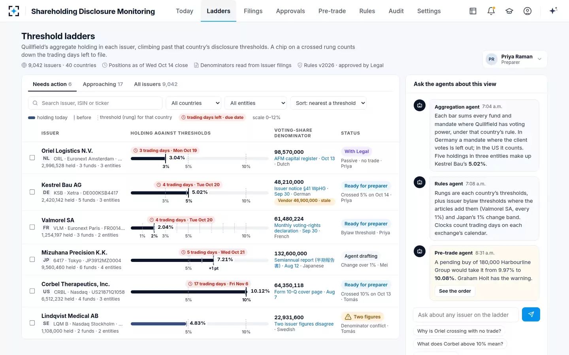Viewport: 569px width, 355px height.
Task: Focus the Search issuer, ISIN or ticker field
Action: 95,103
